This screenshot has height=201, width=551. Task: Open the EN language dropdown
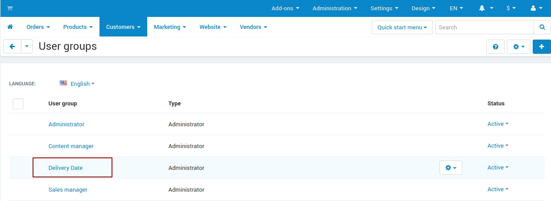456,8
